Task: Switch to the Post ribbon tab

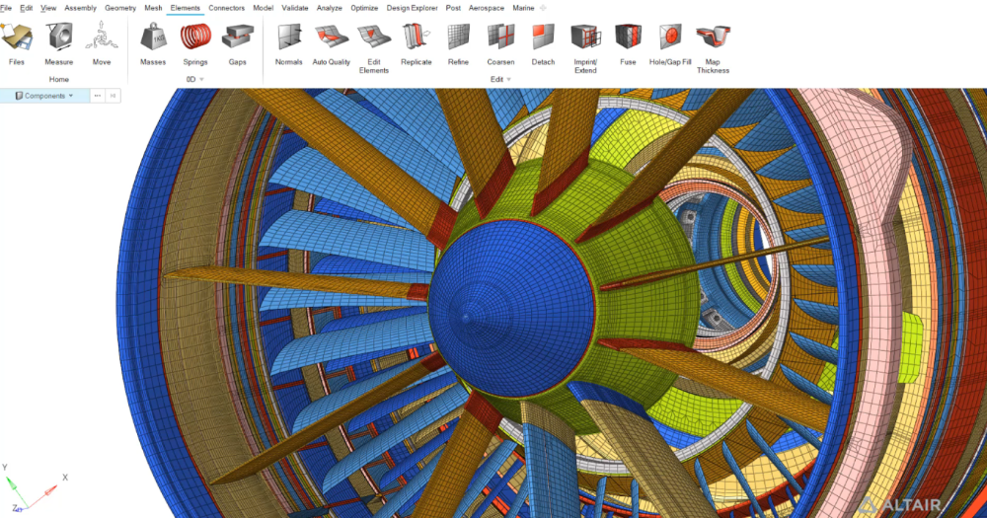Action: click(453, 8)
